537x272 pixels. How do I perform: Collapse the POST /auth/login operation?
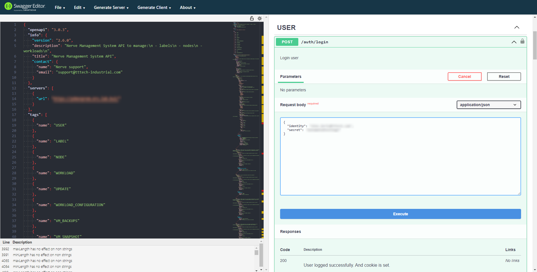pos(514,42)
